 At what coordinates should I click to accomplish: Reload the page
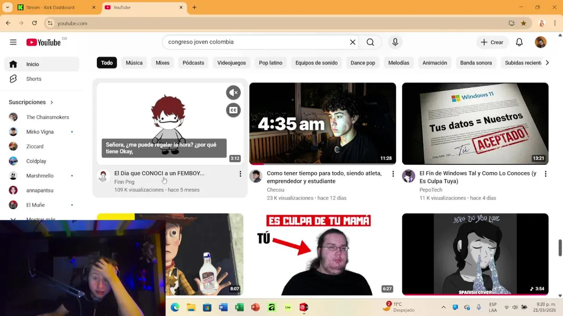(34, 23)
